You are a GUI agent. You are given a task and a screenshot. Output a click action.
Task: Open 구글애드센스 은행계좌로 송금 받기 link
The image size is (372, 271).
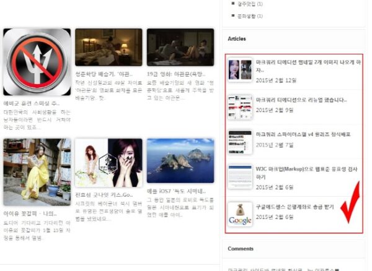click(295, 207)
